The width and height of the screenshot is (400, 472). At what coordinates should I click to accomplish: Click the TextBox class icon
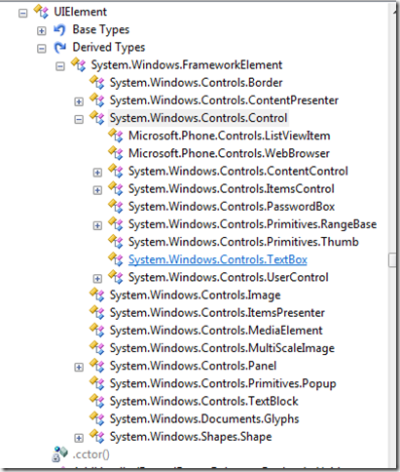pos(116,259)
